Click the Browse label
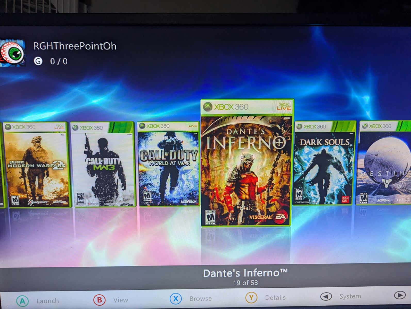411x309 pixels. [201, 298]
